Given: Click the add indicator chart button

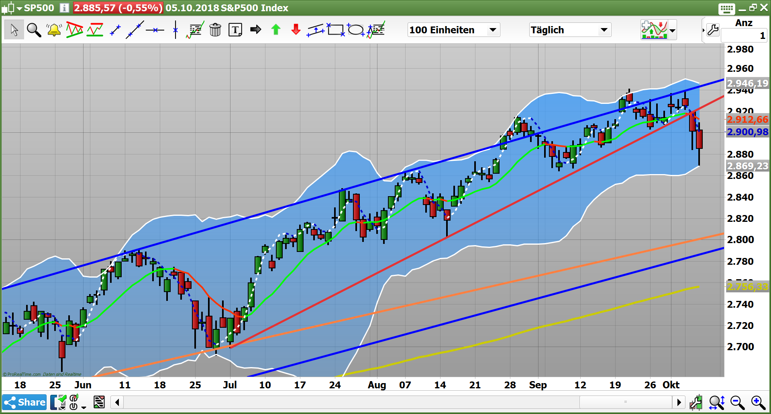Looking at the screenshot, I should point(655,30).
